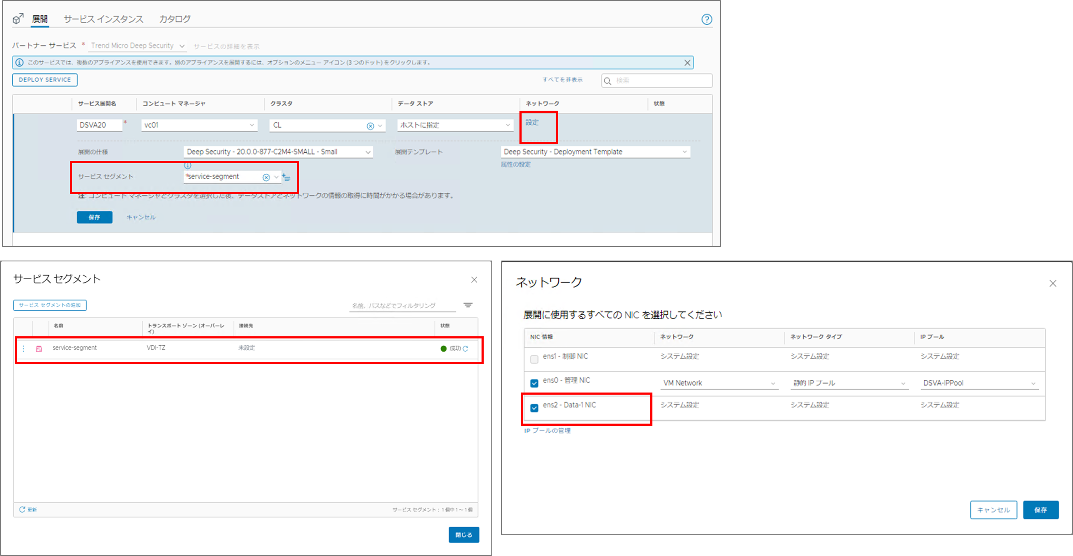Open the add service segment icon

[286, 178]
